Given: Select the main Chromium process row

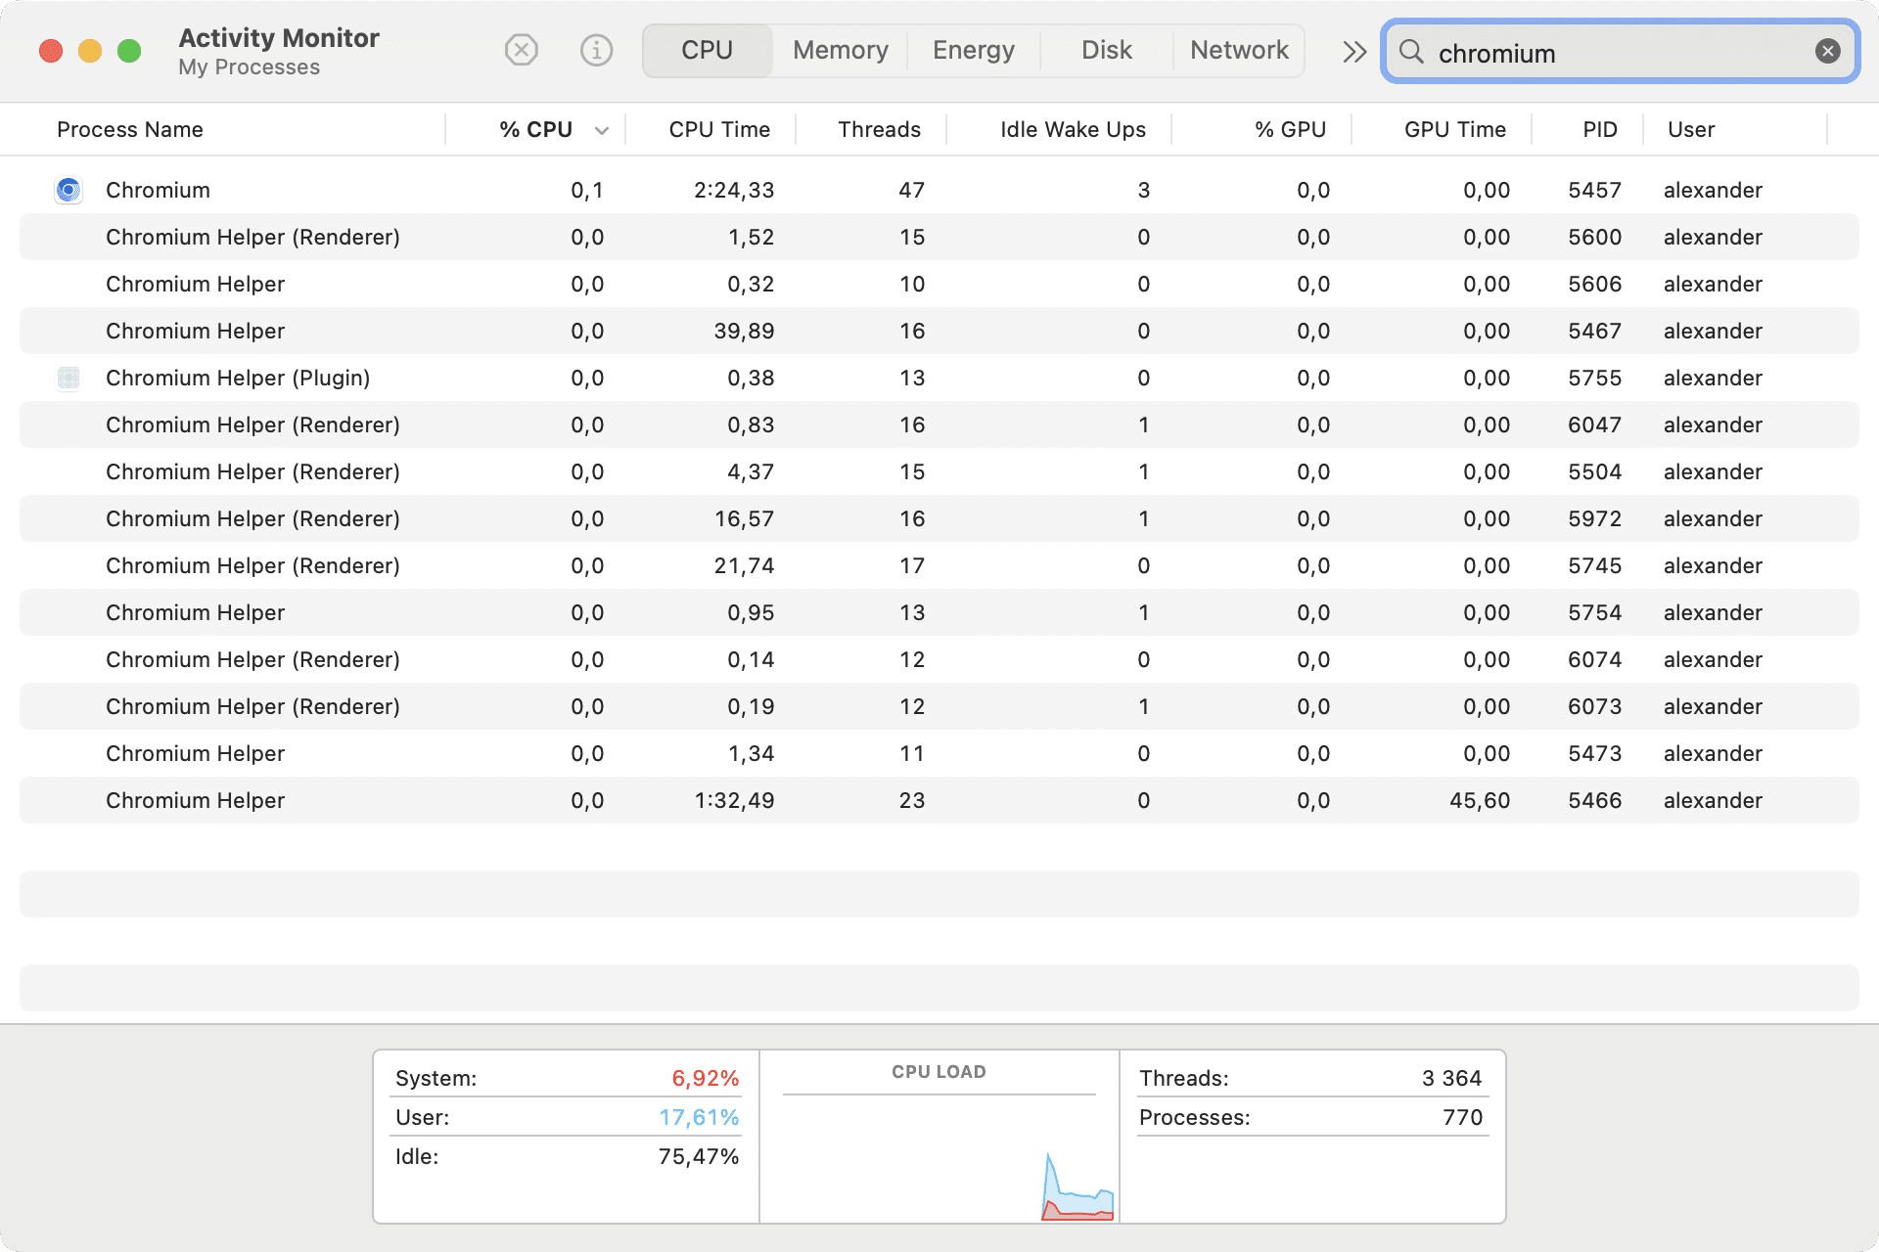Looking at the screenshot, I should pos(939,190).
